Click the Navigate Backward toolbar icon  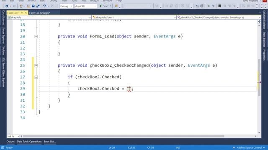tap(7, 6)
